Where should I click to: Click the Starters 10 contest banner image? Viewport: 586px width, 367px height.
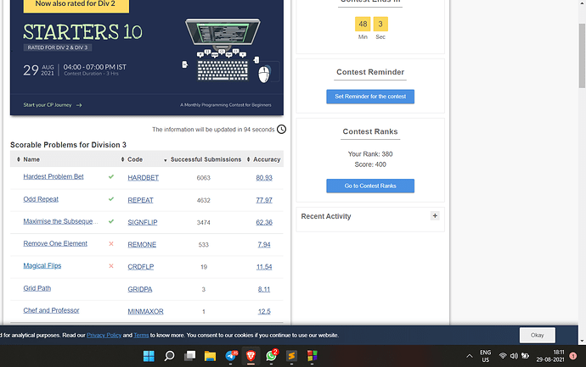coord(146,57)
